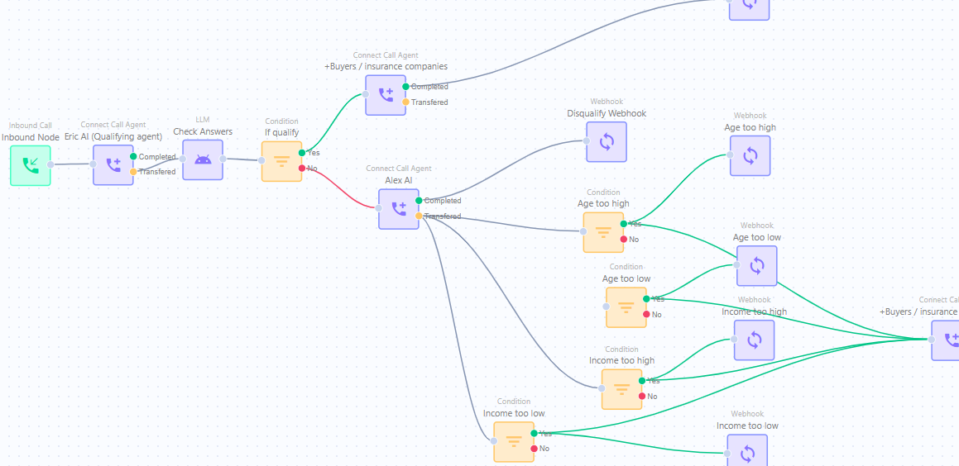Click the Completed port of top-left +Buyers node
This screenshot has height=466, width=959.
tap(405, 87)
